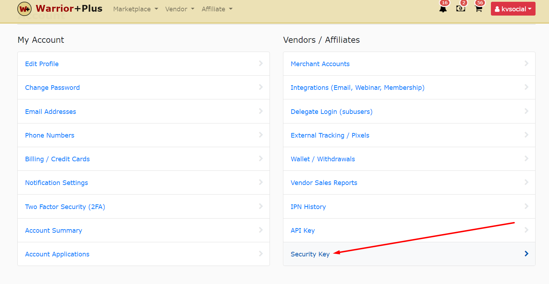Image resolution: width=549 pixels, height=284 pixels.
Task: Open Delegate Login (subusers)
Action: [332, 112]
